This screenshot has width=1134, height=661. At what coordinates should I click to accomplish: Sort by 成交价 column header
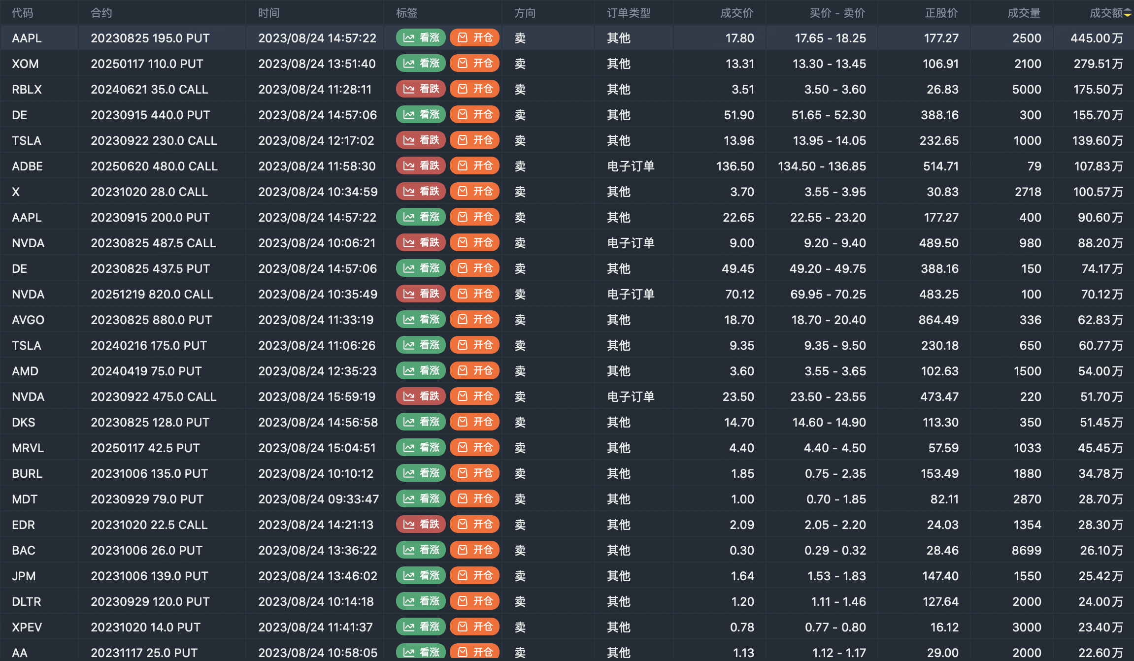tap(736, 13)
